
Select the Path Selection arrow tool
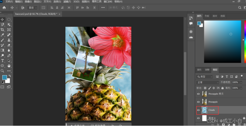[x=9, y=61]
